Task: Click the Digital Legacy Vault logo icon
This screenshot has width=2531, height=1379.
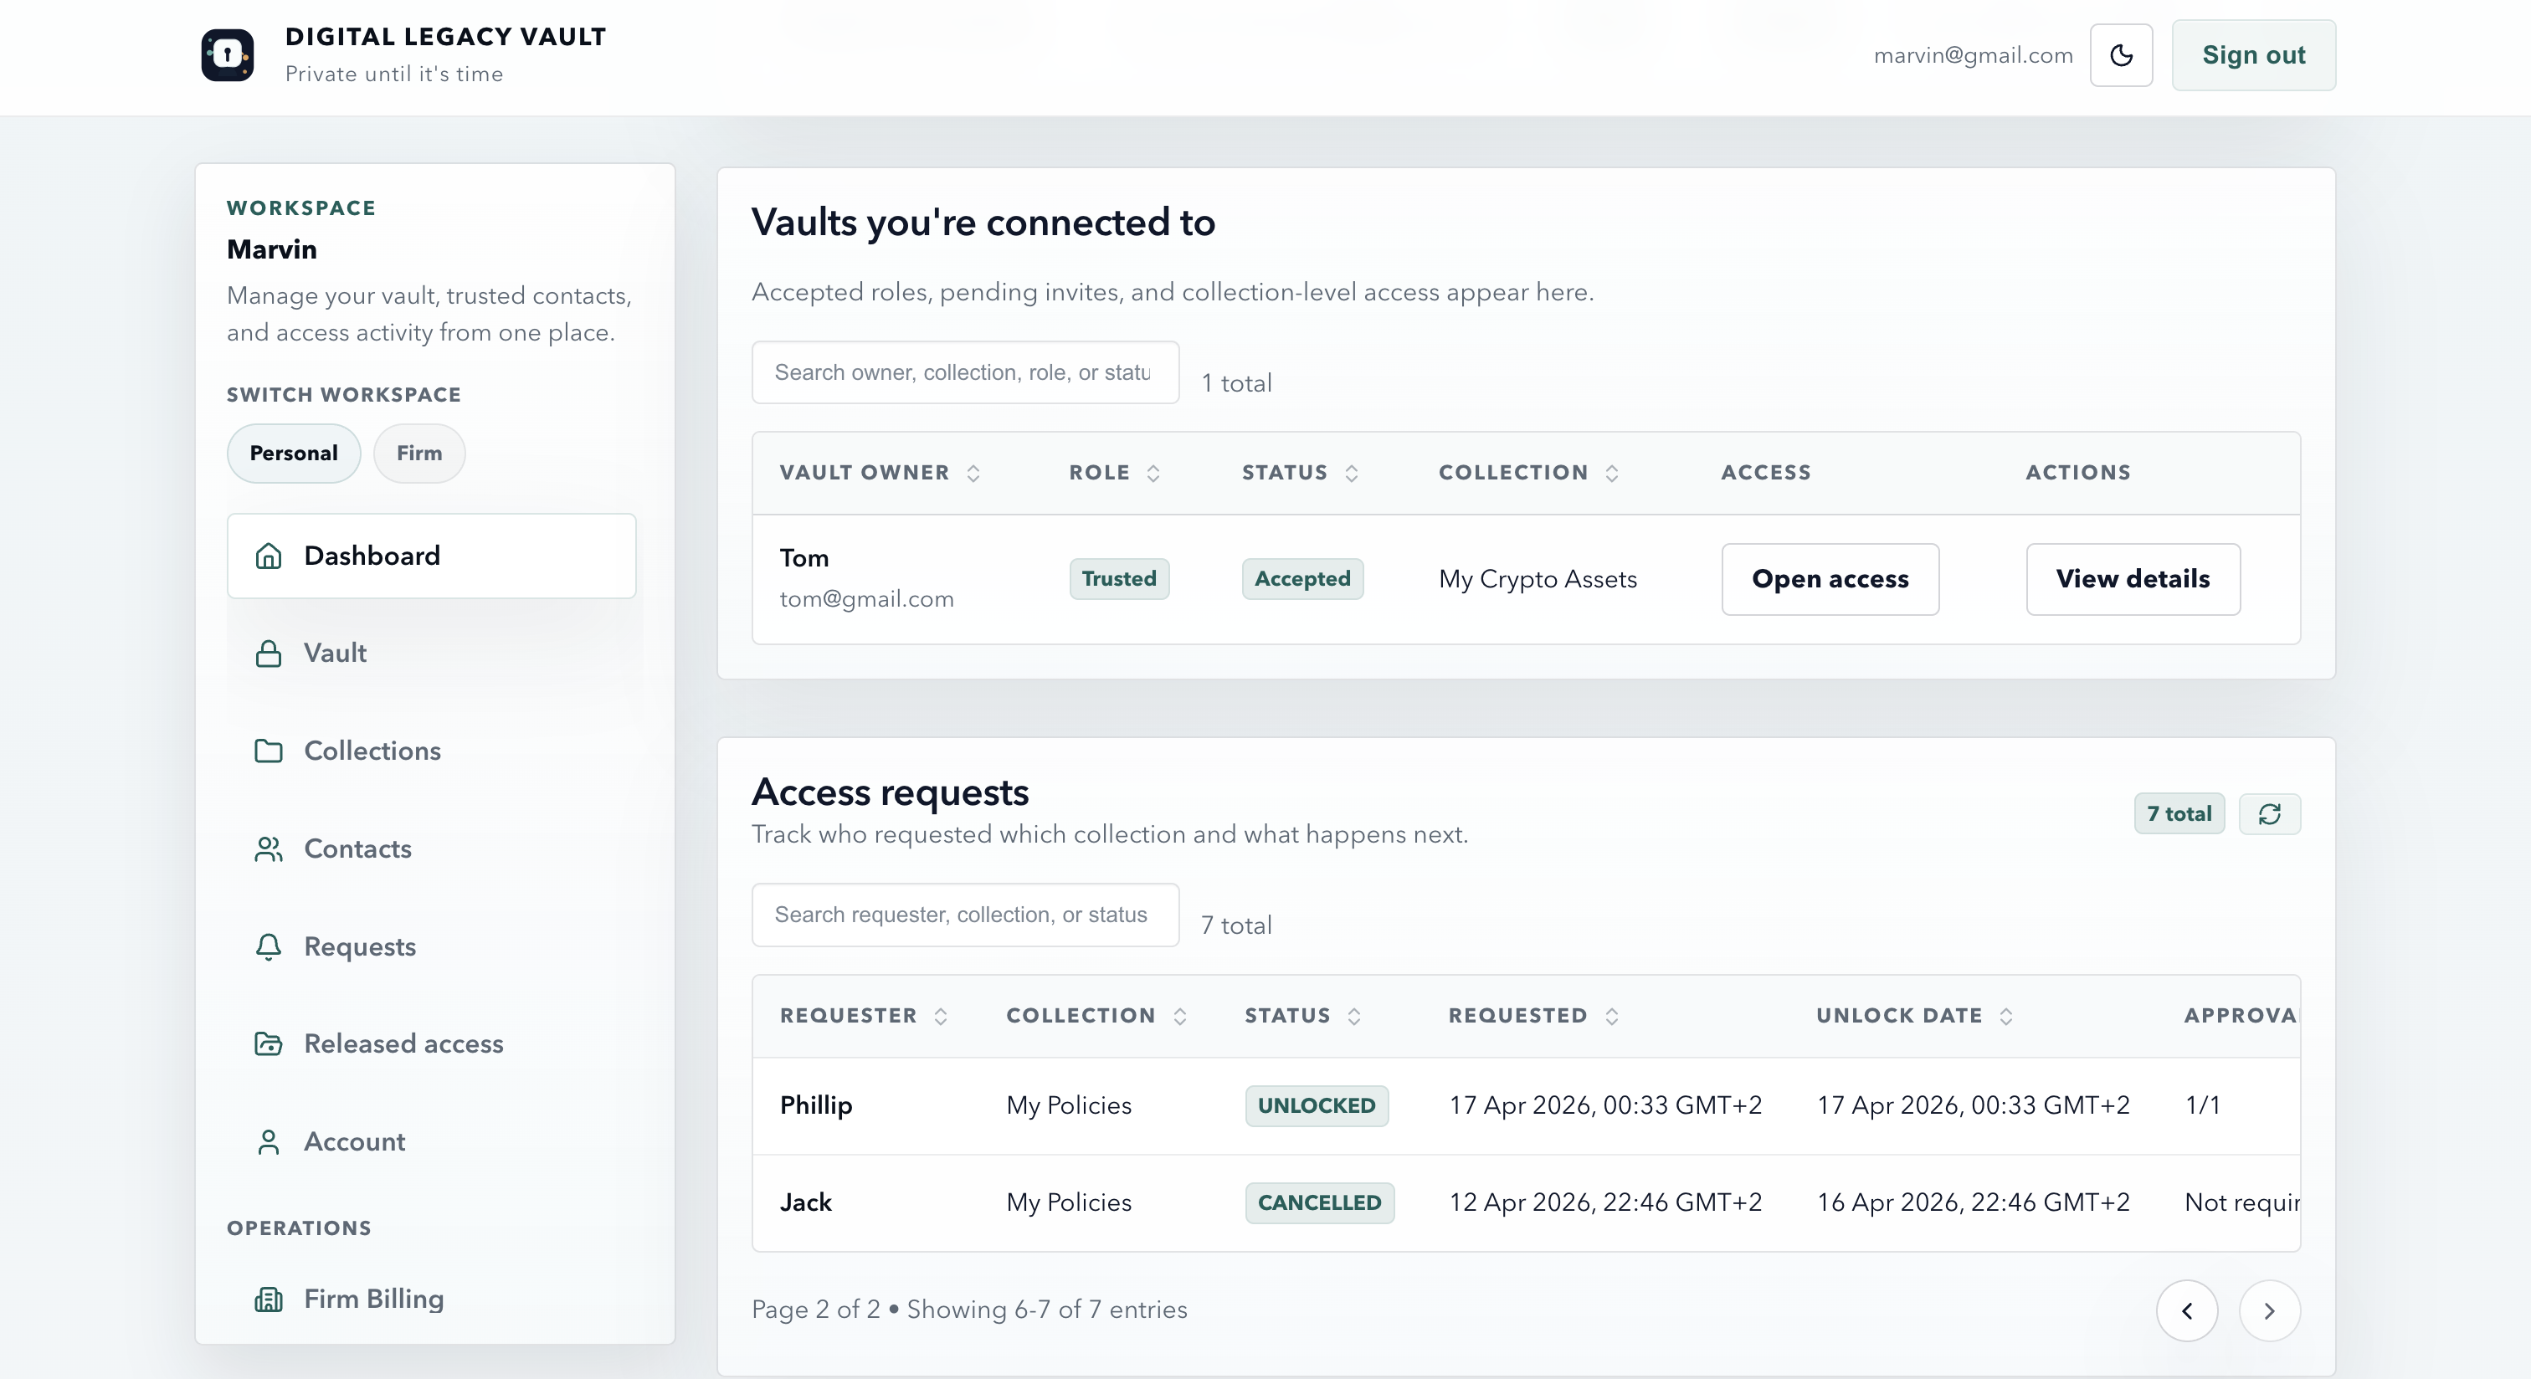Action: tap(227, 55)
